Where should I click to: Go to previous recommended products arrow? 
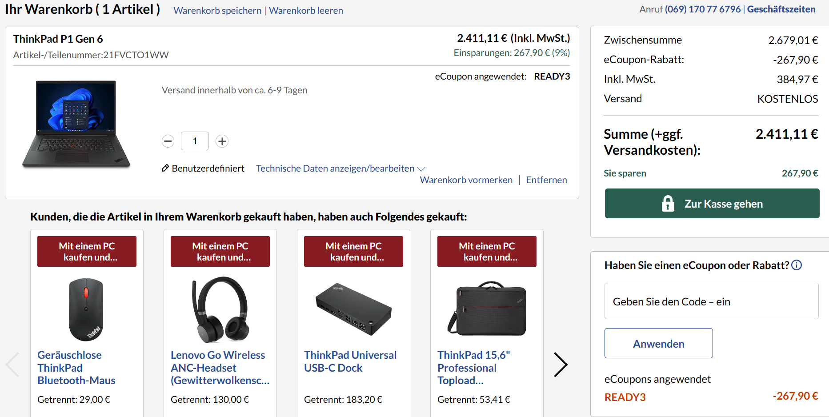click(x=12, y=365)
